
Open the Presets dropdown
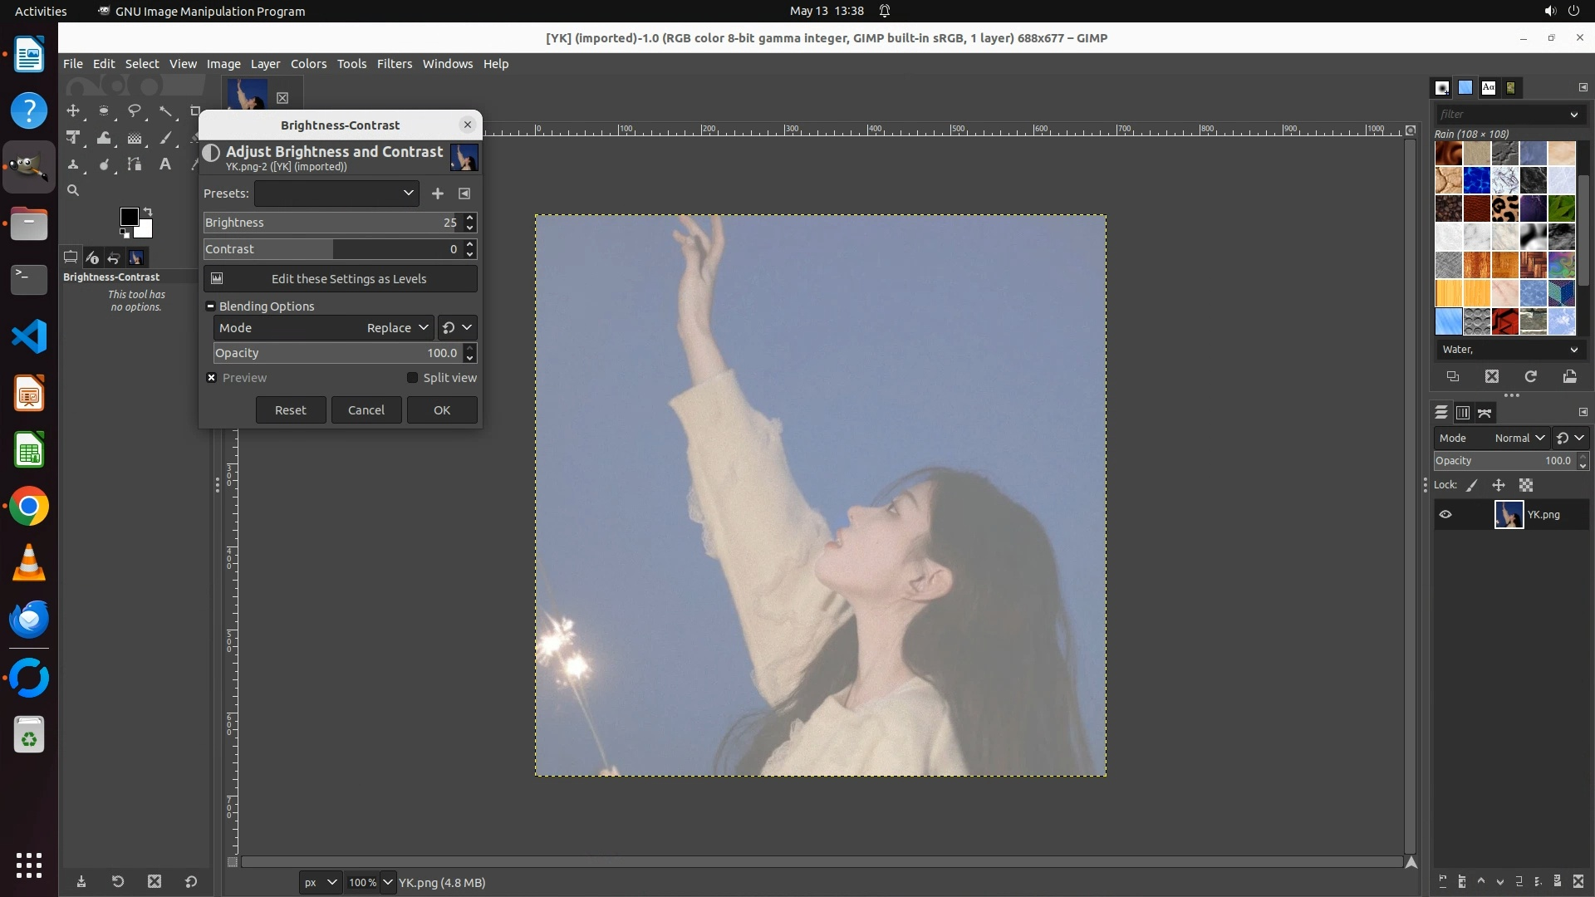[x=336, y=194]
